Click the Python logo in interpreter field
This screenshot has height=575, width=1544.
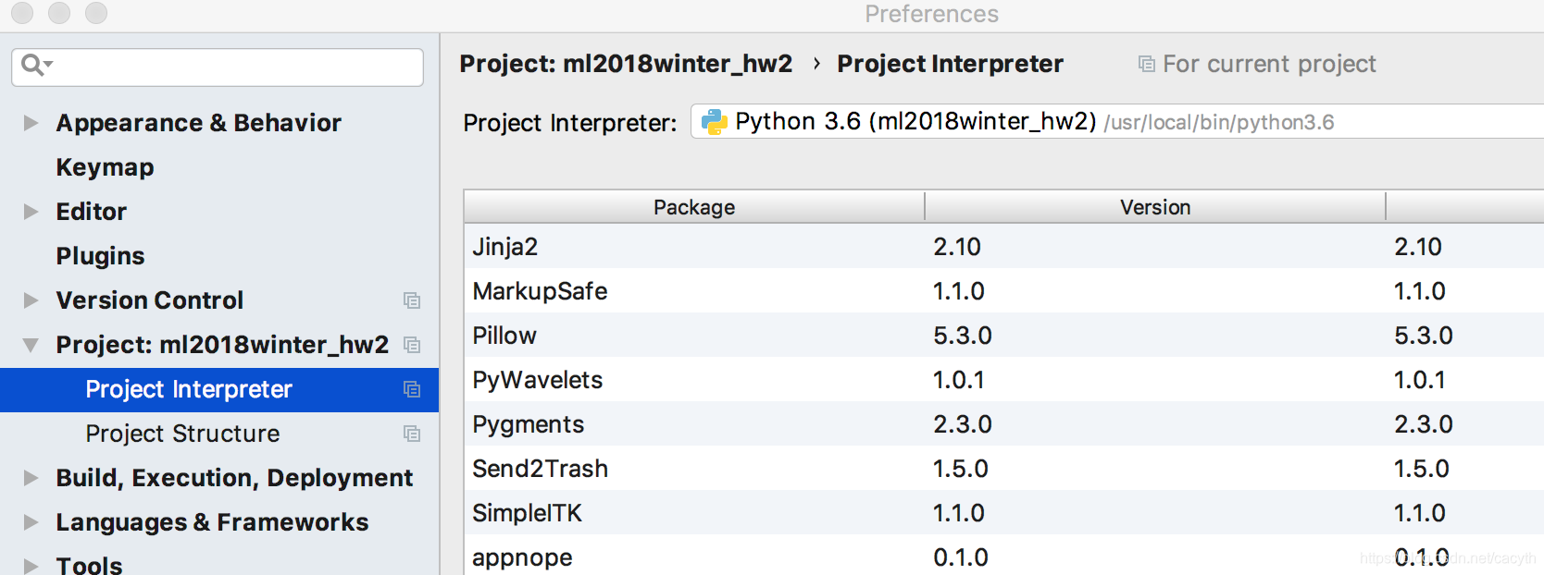coord(714,122)
